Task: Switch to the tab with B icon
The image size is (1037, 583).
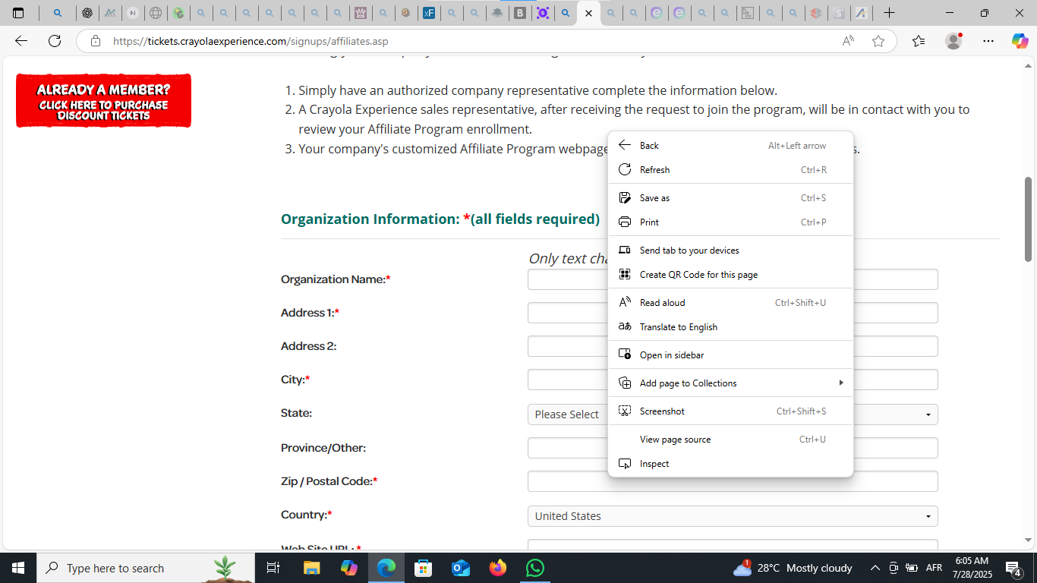Action: (520, 13)
